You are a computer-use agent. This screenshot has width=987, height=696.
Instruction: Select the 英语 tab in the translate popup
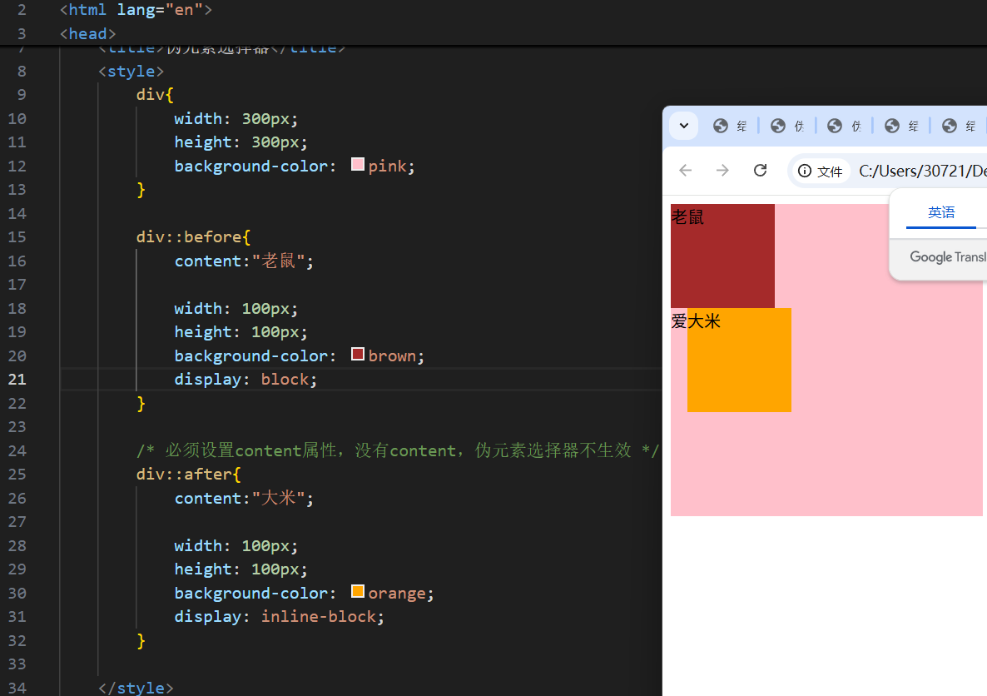(x=941, y=212)
